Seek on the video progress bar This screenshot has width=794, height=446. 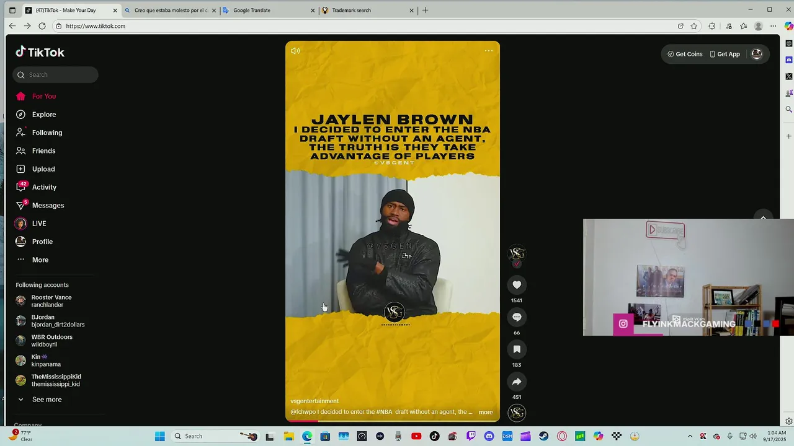(393, 421)
